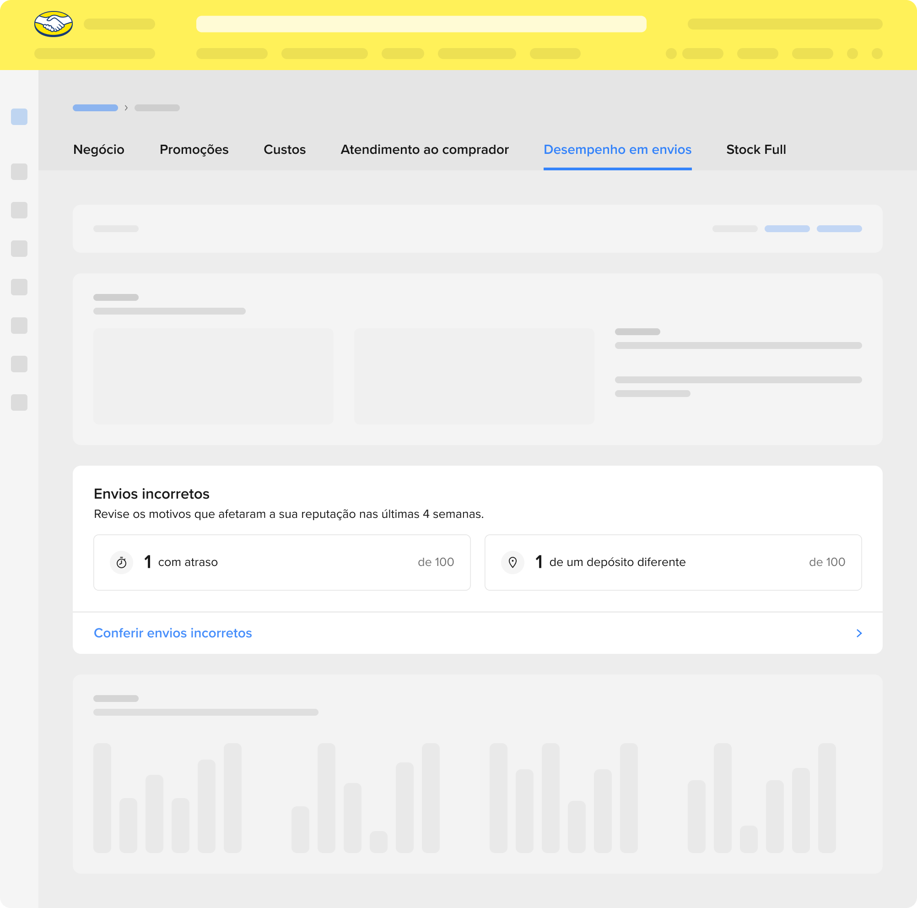Switch to the Promoções tab
Screen dimensions: 917x908
click(194, 150)
